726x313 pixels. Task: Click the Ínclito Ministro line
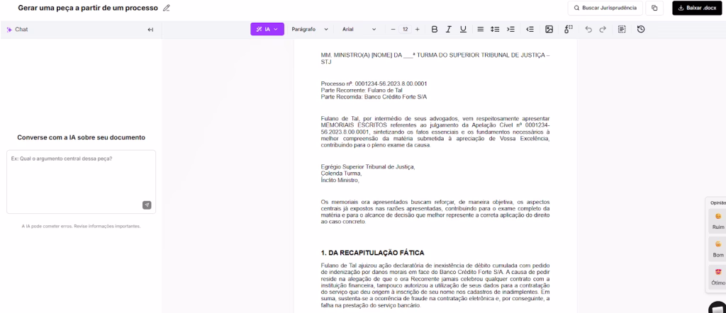point(340,181)
